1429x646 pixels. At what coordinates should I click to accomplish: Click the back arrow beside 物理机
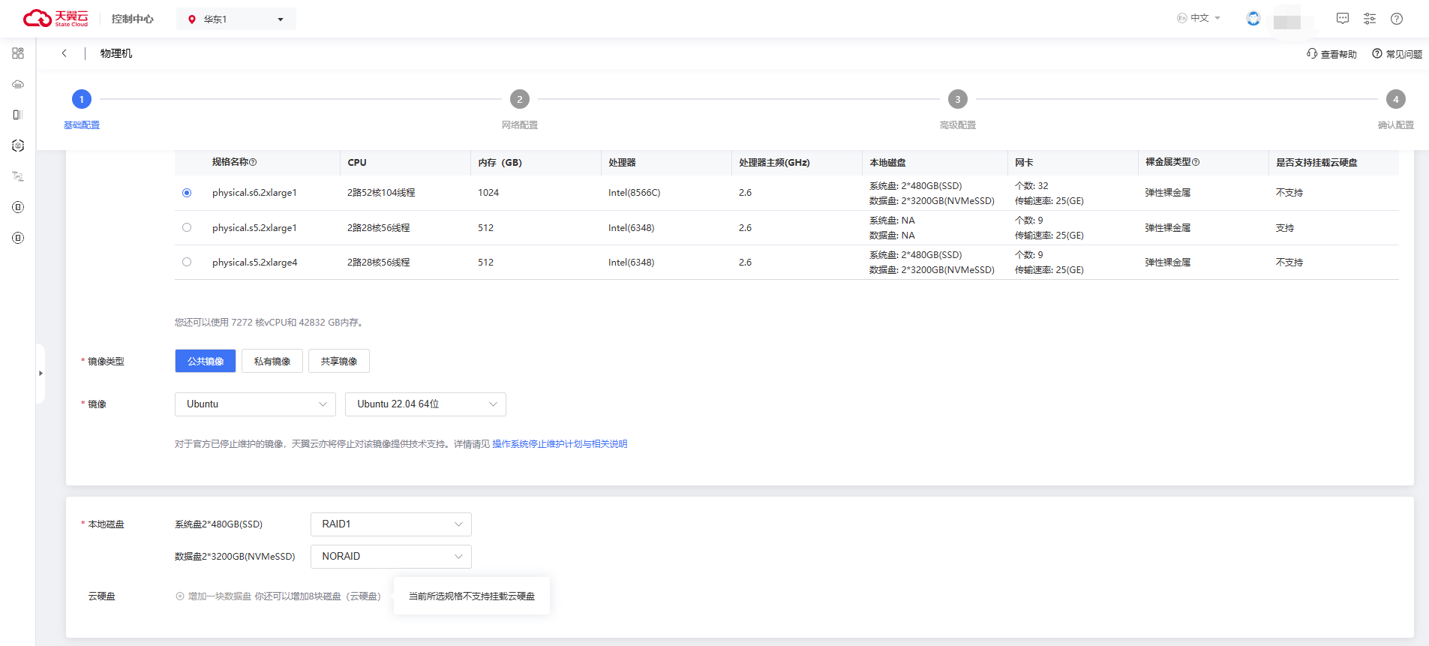pos(65,53)
